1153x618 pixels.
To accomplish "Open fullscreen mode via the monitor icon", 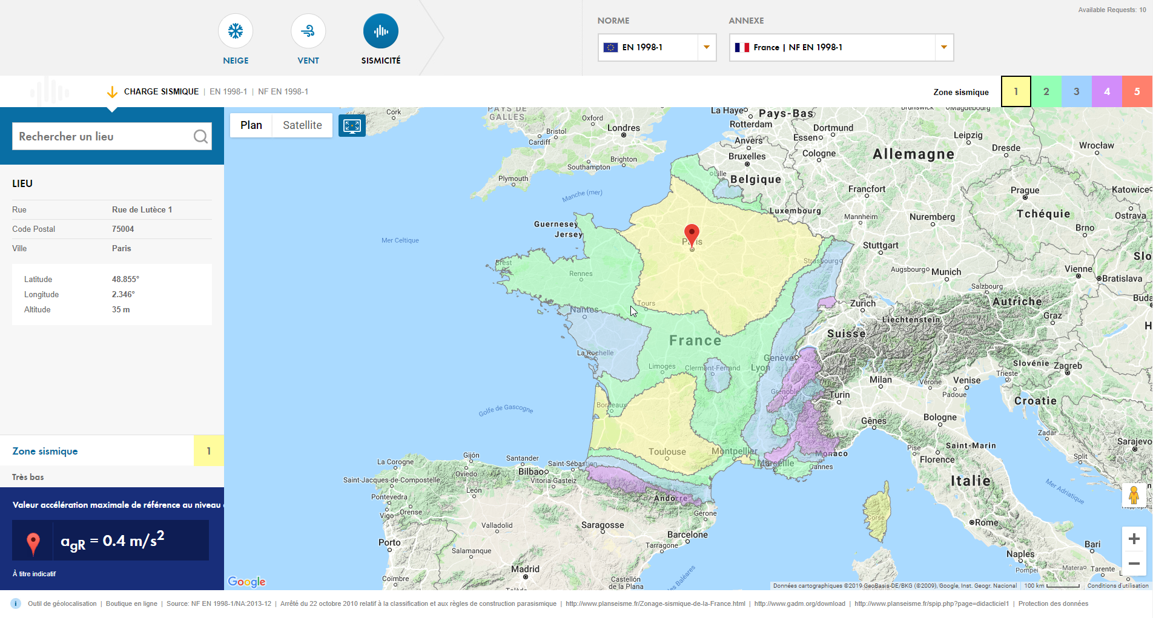I will tap(352, 125).
